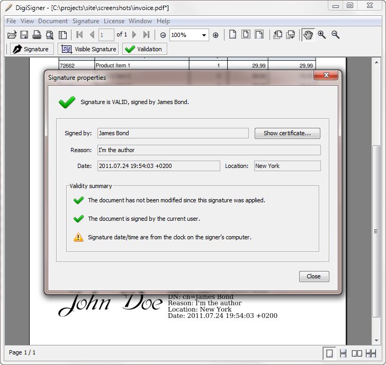Open print preview magnifier icon
The width and height of the screenshot is (386, 365).
click(50, 35)
